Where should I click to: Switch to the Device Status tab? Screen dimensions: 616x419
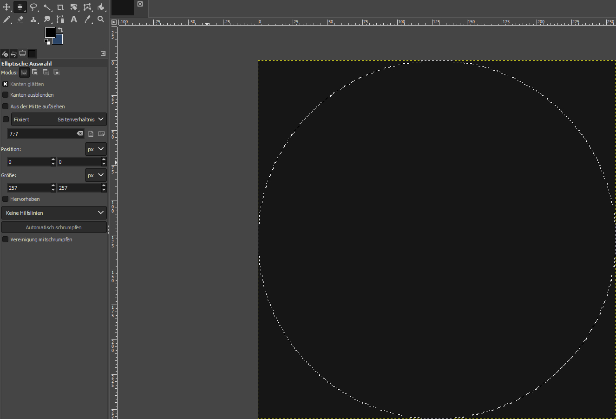pos(22,54)
